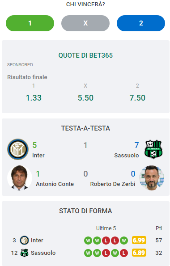Viewport: 170px width, 266px height.
Task: Open the large Sassuolo club crest
Action: tap(153, 149)
